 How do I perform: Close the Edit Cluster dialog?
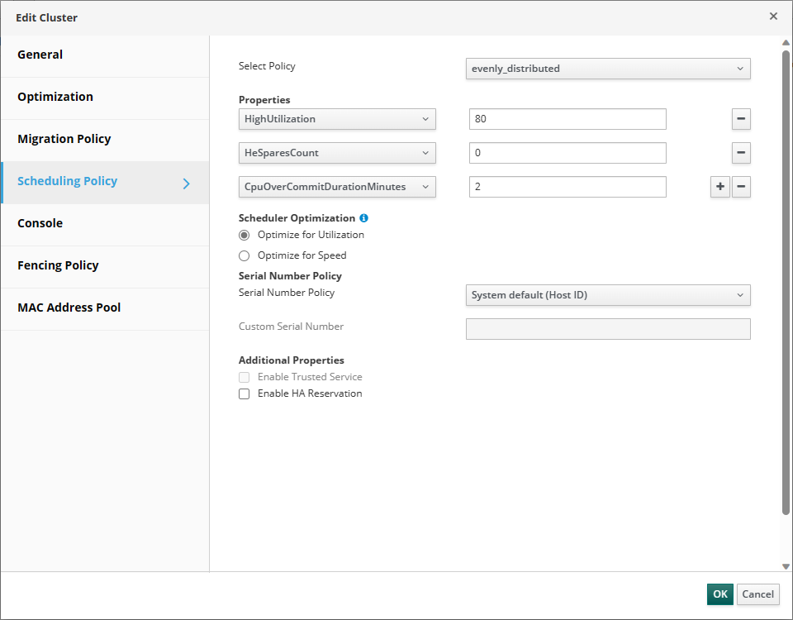(773, 17)
